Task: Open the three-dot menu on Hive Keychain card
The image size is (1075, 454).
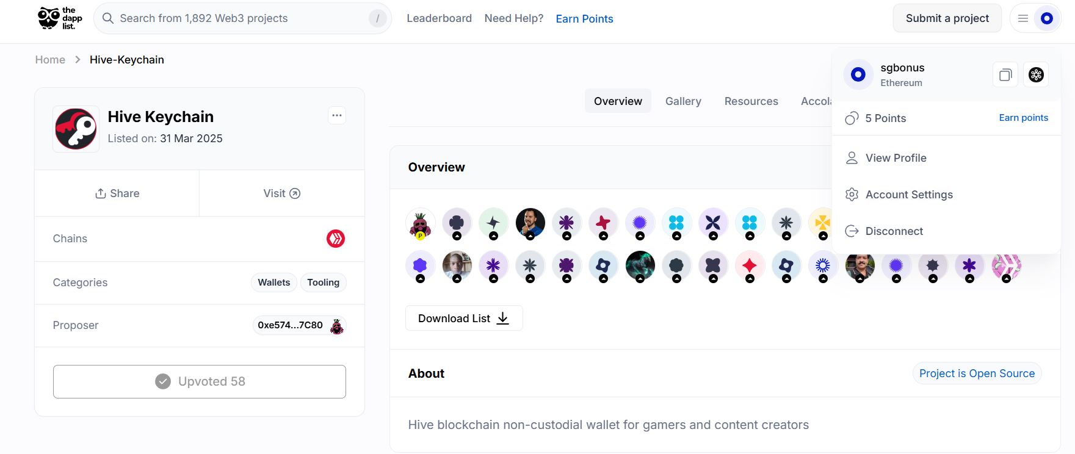Action: [x=337, y=115]
